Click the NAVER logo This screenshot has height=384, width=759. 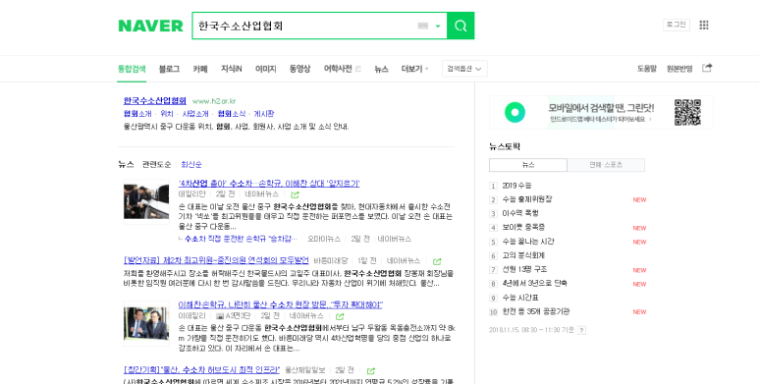[x=150, y=26]
